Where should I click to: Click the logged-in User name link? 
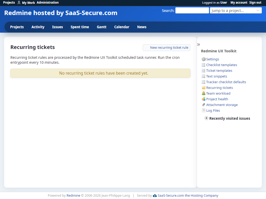pyautogui.click(x=224, y=3)
